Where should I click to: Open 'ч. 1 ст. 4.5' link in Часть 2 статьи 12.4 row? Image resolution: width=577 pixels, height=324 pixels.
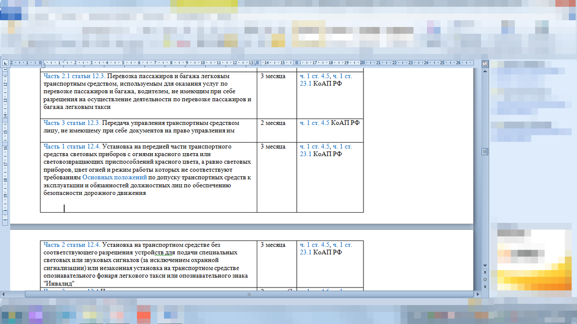[x=314, y=245]
